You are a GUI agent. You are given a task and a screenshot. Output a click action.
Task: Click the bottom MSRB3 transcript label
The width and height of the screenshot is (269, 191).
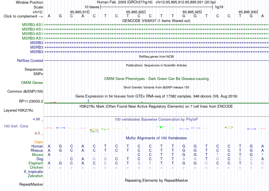pyautogui.click(x=37, y=52)
